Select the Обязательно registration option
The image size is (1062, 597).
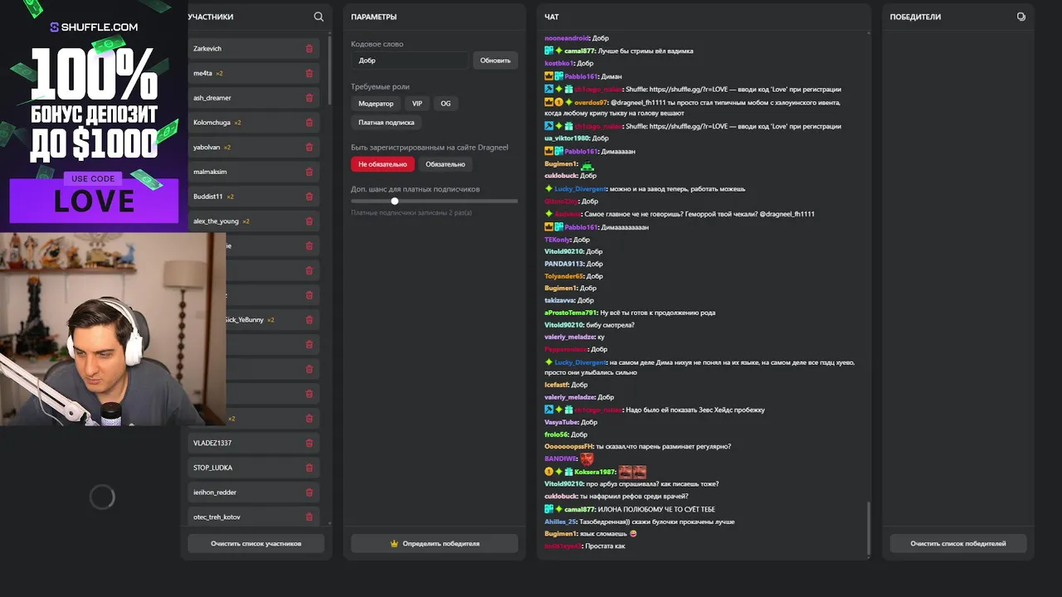click(446, 164)
